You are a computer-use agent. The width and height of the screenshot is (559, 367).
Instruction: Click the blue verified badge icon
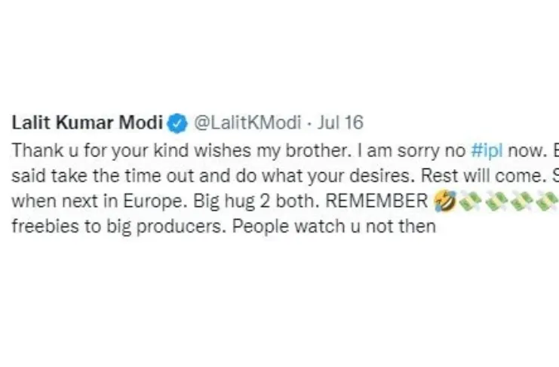(177, 123)
